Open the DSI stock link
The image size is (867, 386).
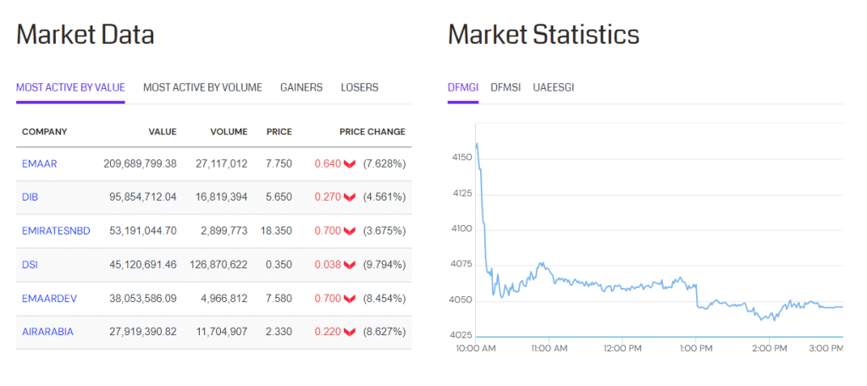click(30, 265)
